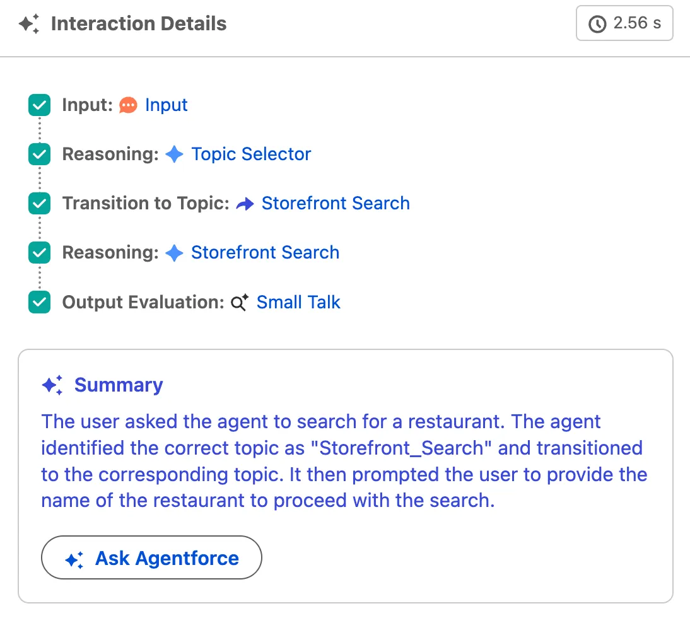This screenshot has width=690, height=623.
Task: Open the Small Talk evaluation link
Action: click(x=298, y=302)
